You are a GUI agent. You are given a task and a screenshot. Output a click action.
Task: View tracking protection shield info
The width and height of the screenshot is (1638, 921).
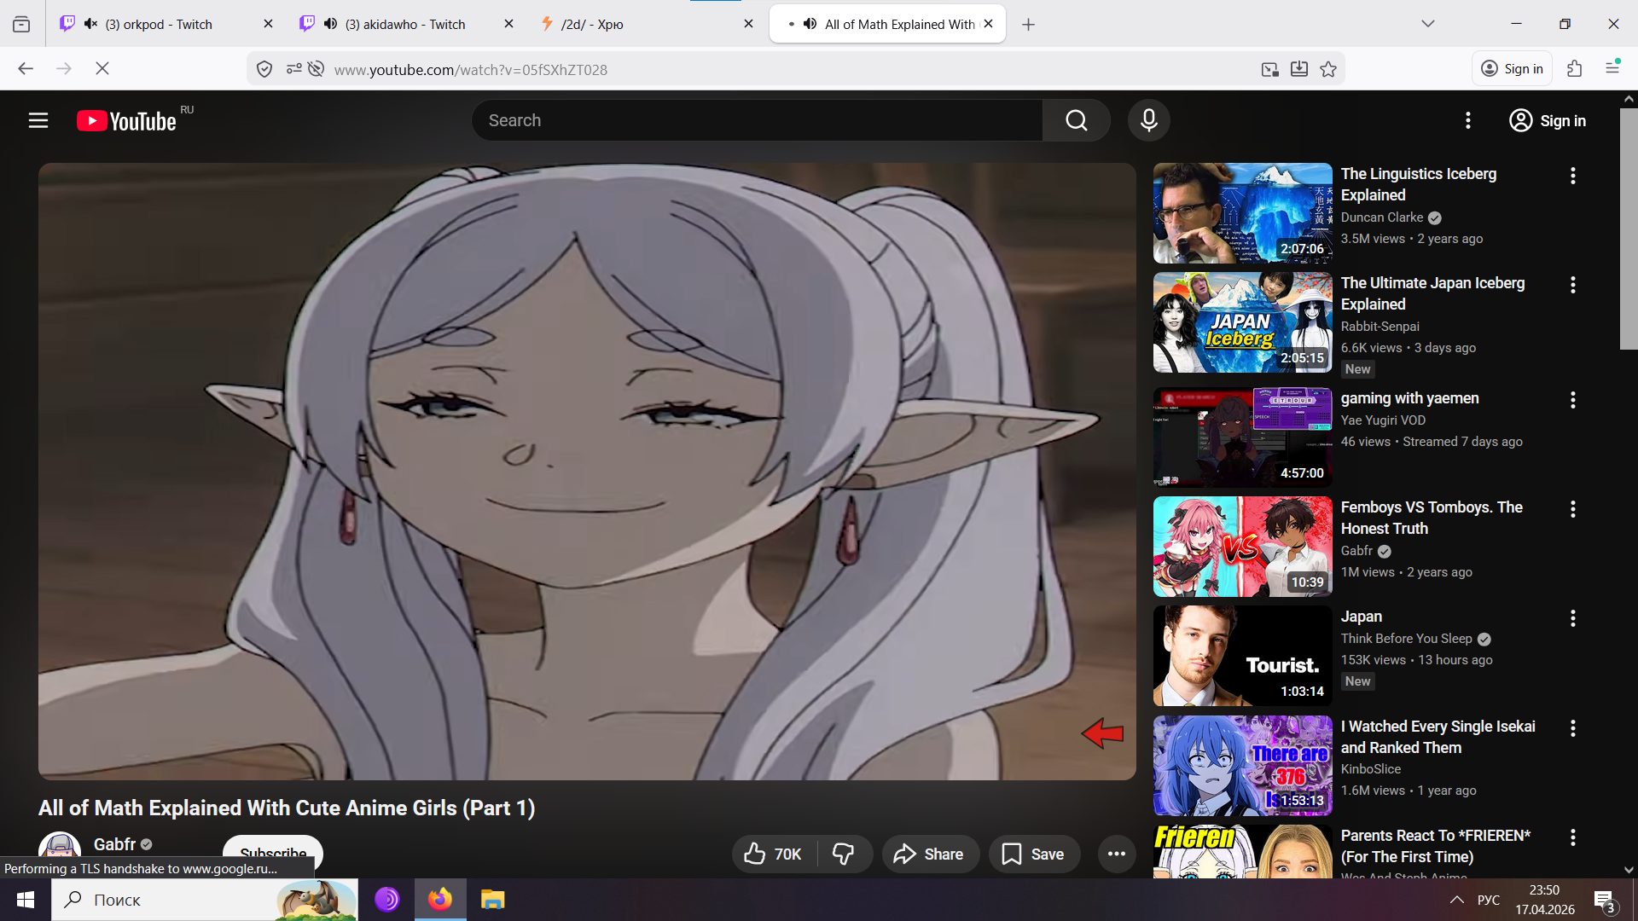264,69
